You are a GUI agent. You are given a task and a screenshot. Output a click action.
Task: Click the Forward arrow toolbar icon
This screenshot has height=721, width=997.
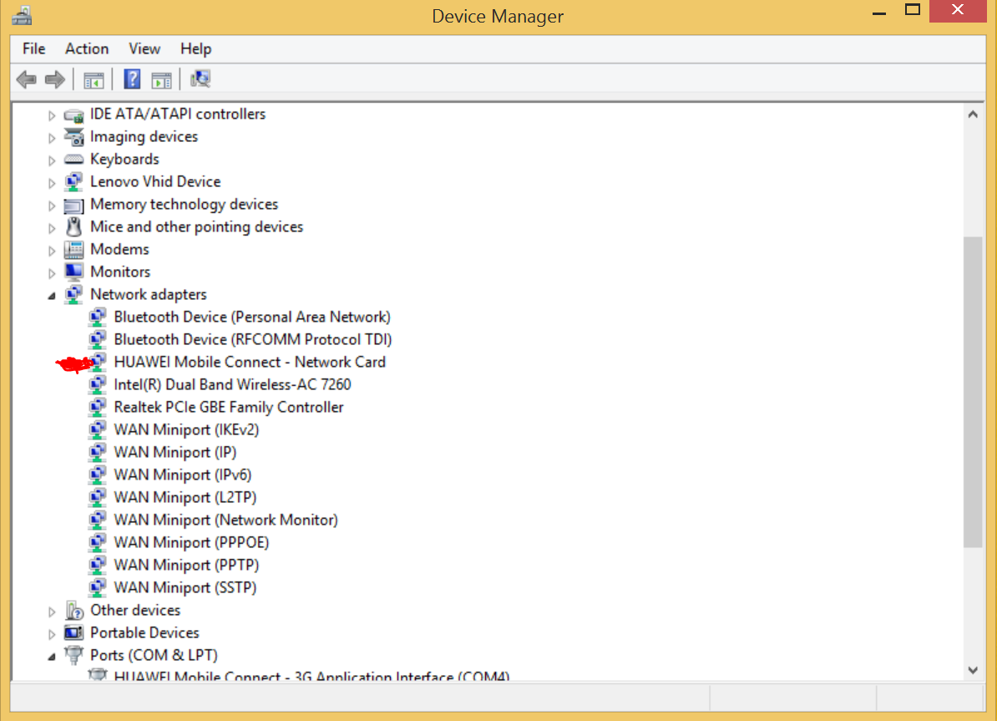54,79
